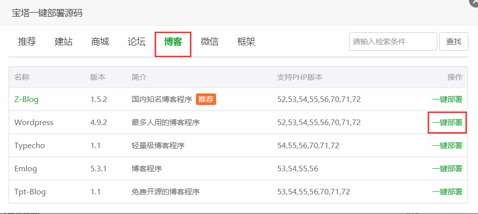Click the 国内知名博客程序 description
This screenshot has width=478, height=214.
click(x=162, y=99)
